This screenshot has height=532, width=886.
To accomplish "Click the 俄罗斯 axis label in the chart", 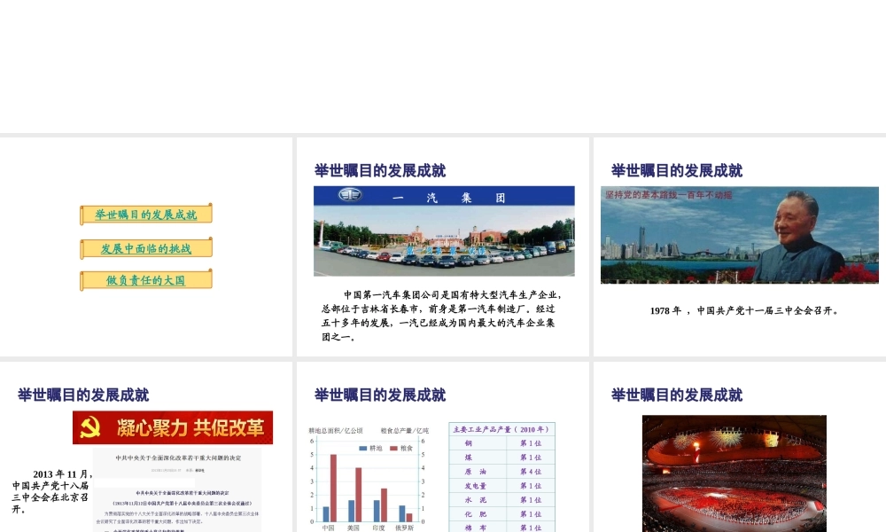I will pyautogui.click(x=405, y=528).
